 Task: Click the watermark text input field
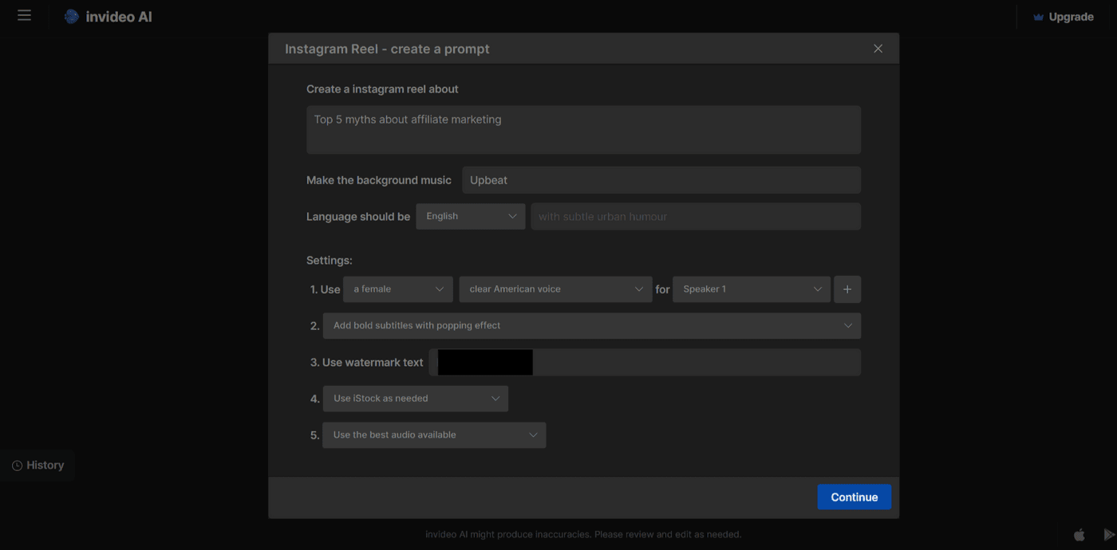tap(694, 363)
